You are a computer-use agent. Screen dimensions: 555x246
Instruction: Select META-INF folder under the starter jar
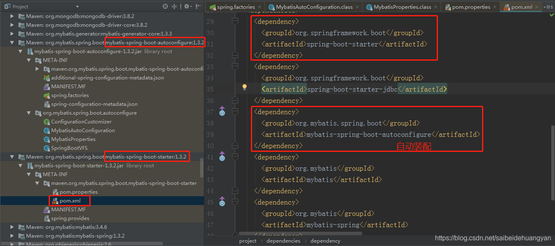(x=51, y=174)
